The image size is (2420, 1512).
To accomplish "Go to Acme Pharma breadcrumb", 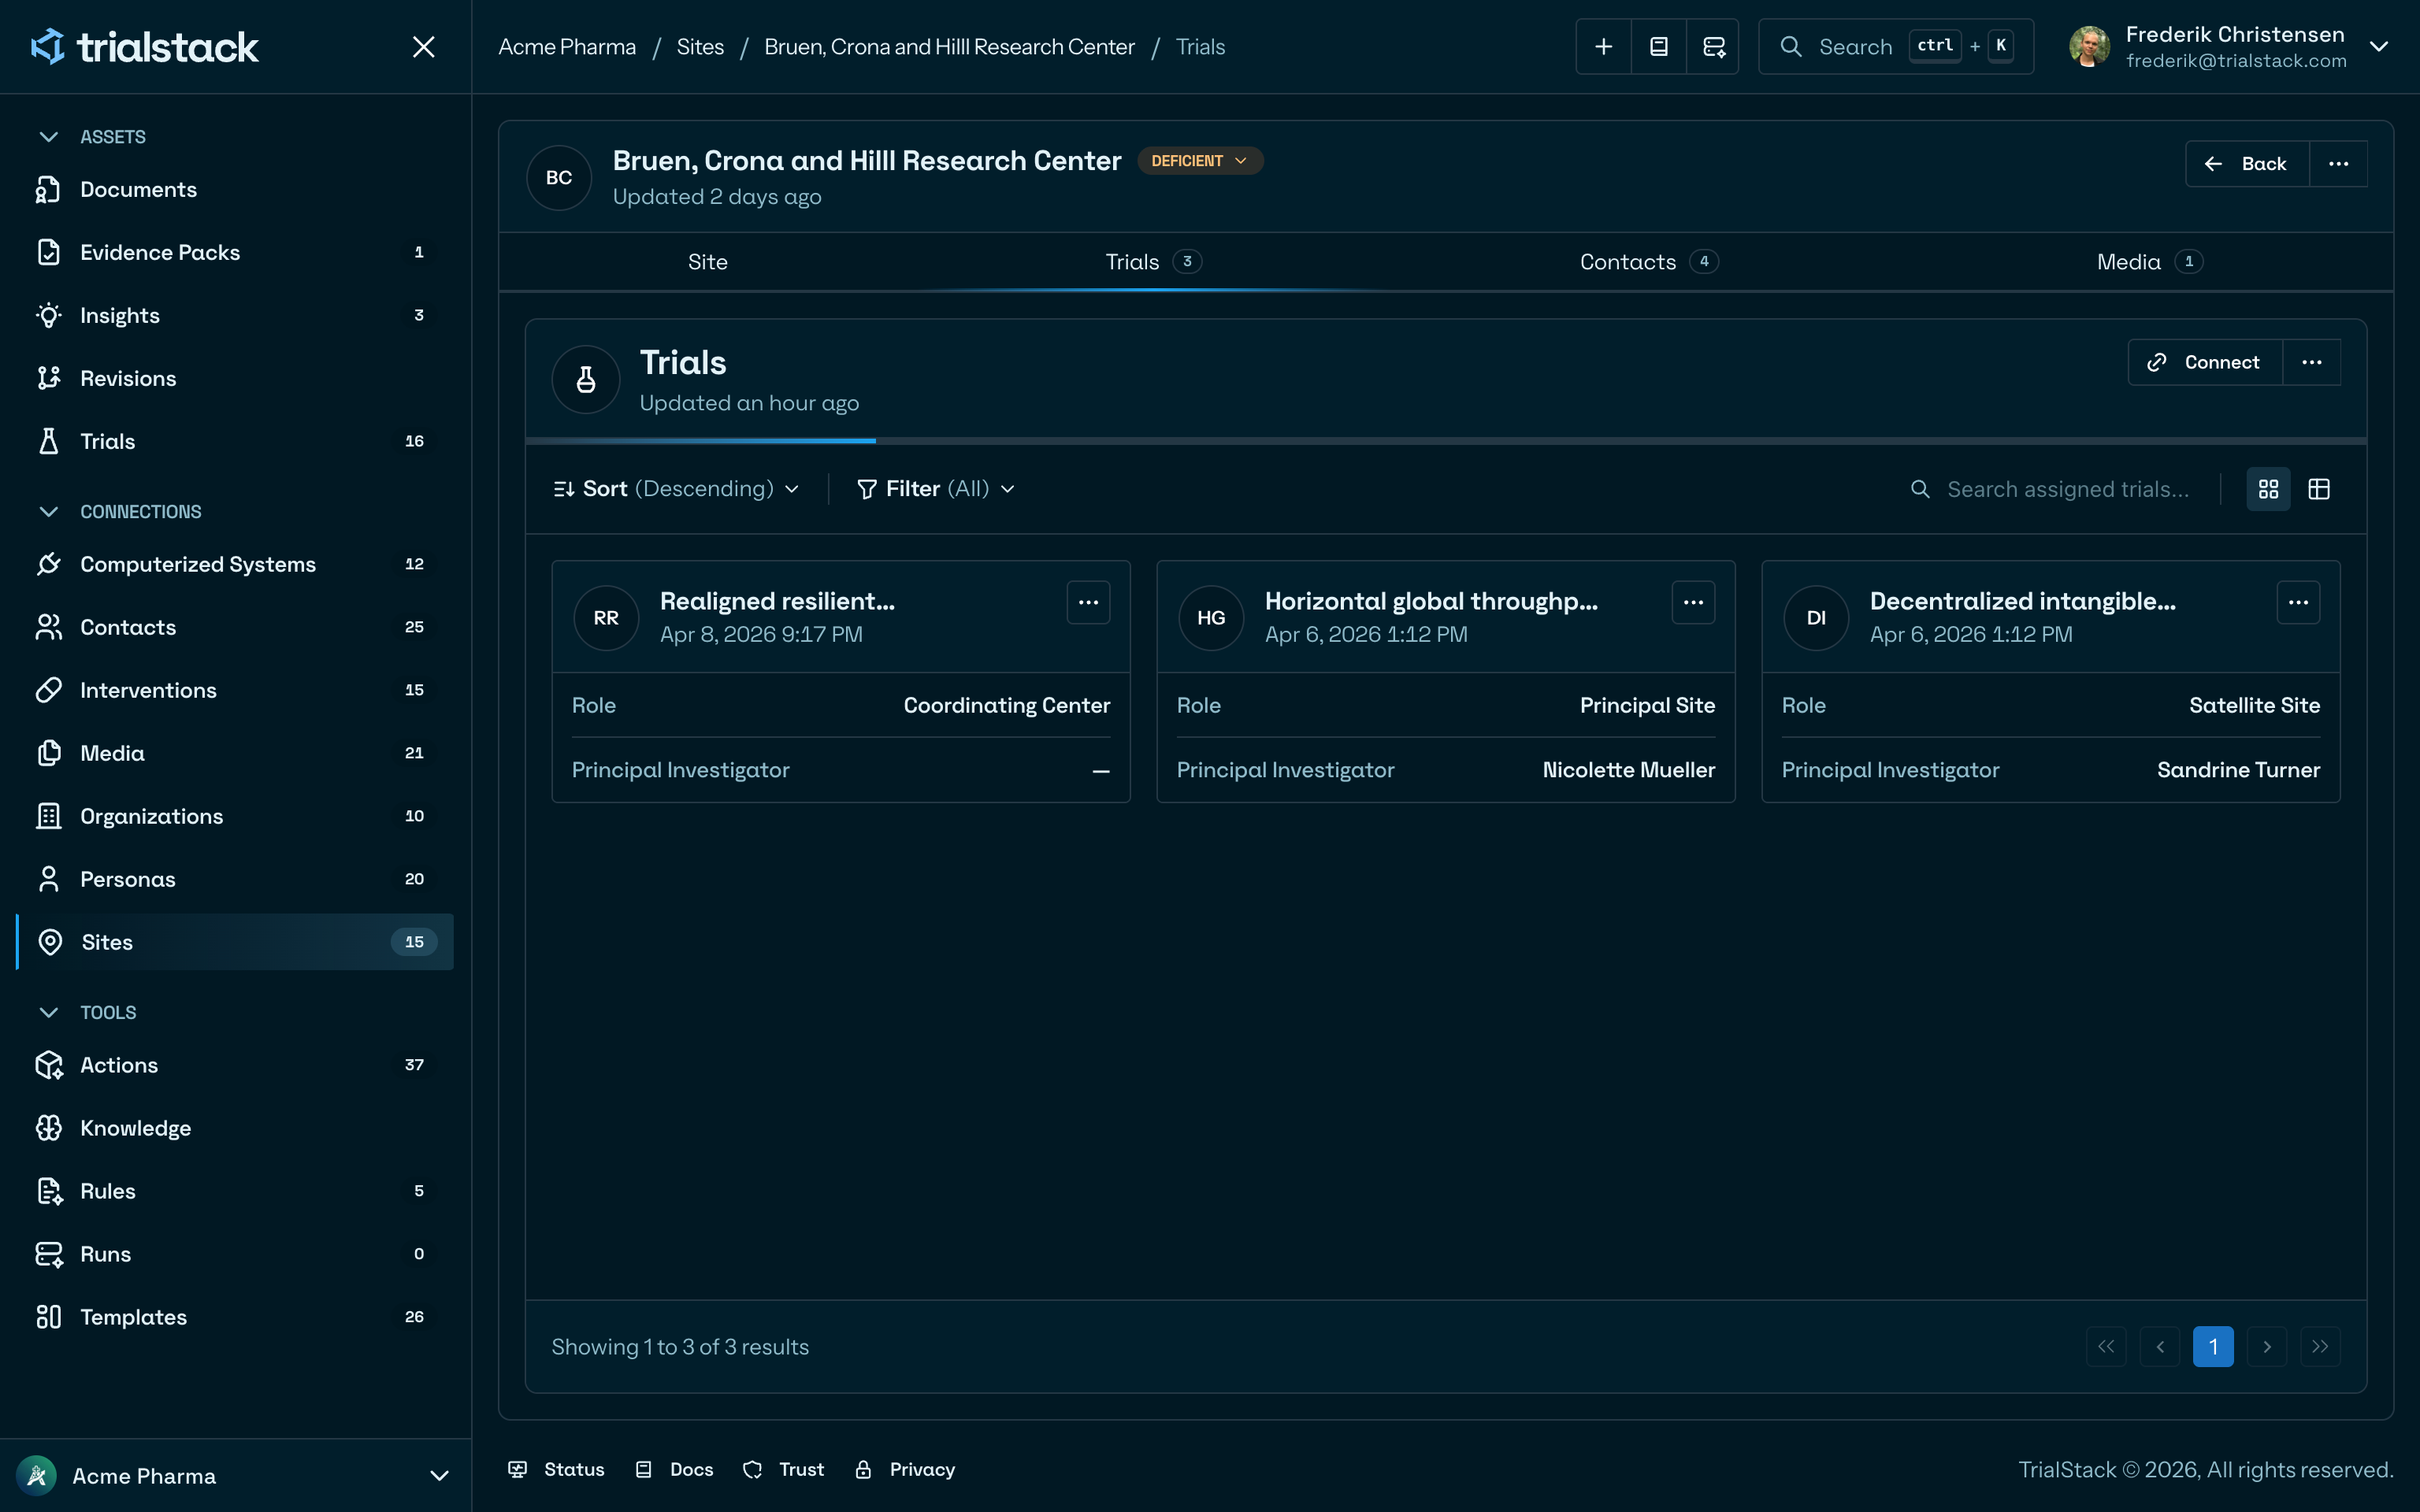I will [567, 47].
